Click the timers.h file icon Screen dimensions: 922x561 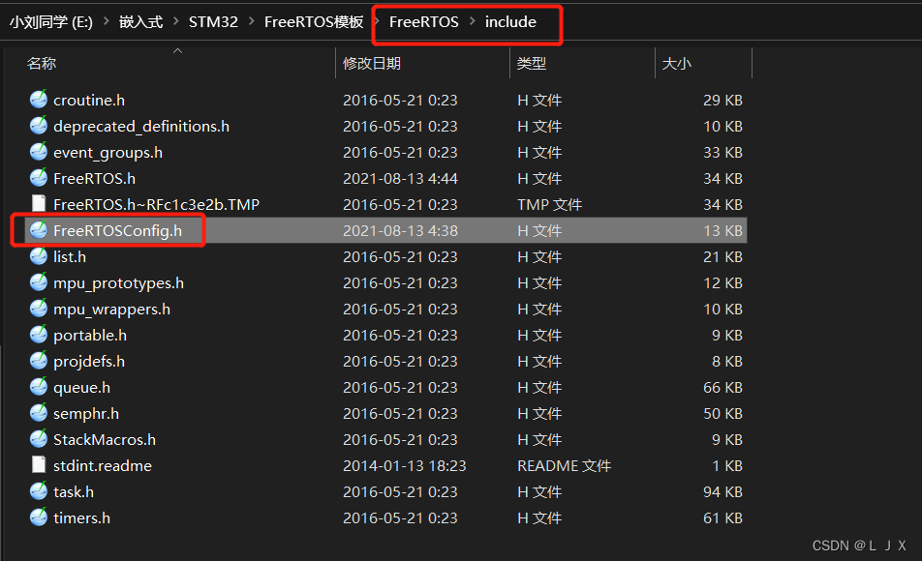tap(39, 517)
